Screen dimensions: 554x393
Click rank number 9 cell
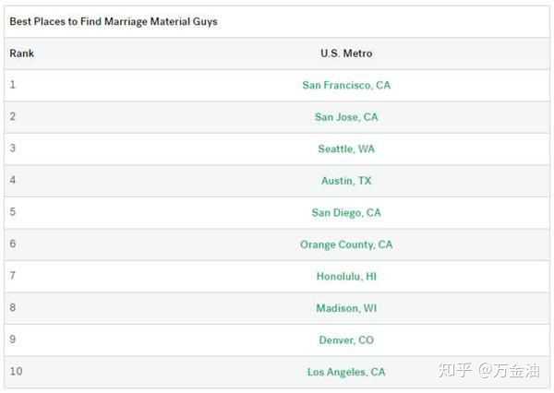coord(13,339)
